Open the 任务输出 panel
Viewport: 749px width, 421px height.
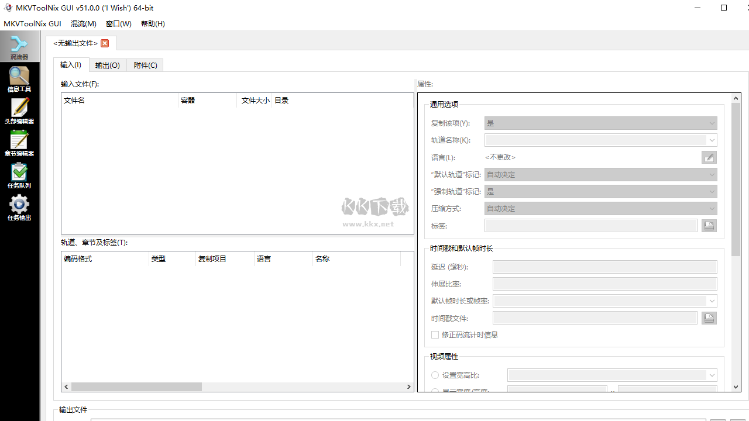click(x=19, y=209)
